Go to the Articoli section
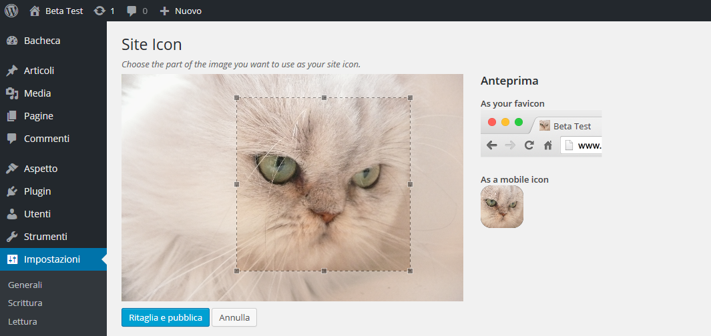Viewport: 711px width, 336px height. 39,71
